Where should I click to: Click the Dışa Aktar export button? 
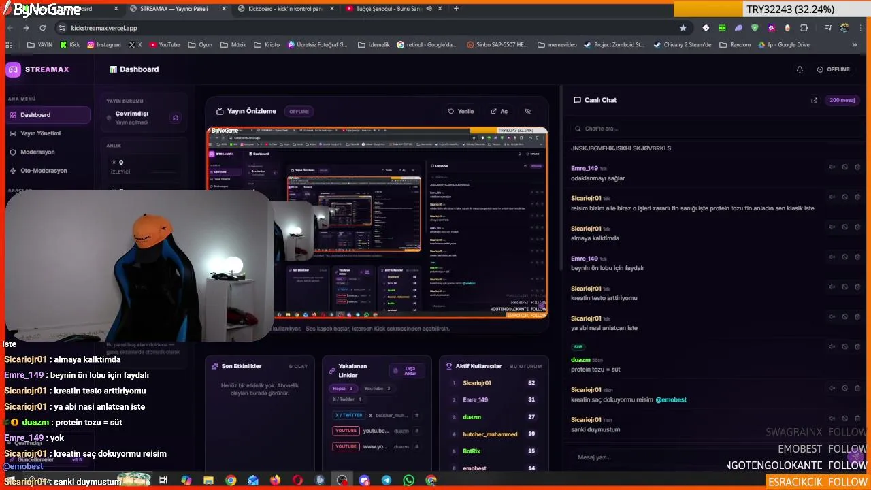[x=407, y=370]
